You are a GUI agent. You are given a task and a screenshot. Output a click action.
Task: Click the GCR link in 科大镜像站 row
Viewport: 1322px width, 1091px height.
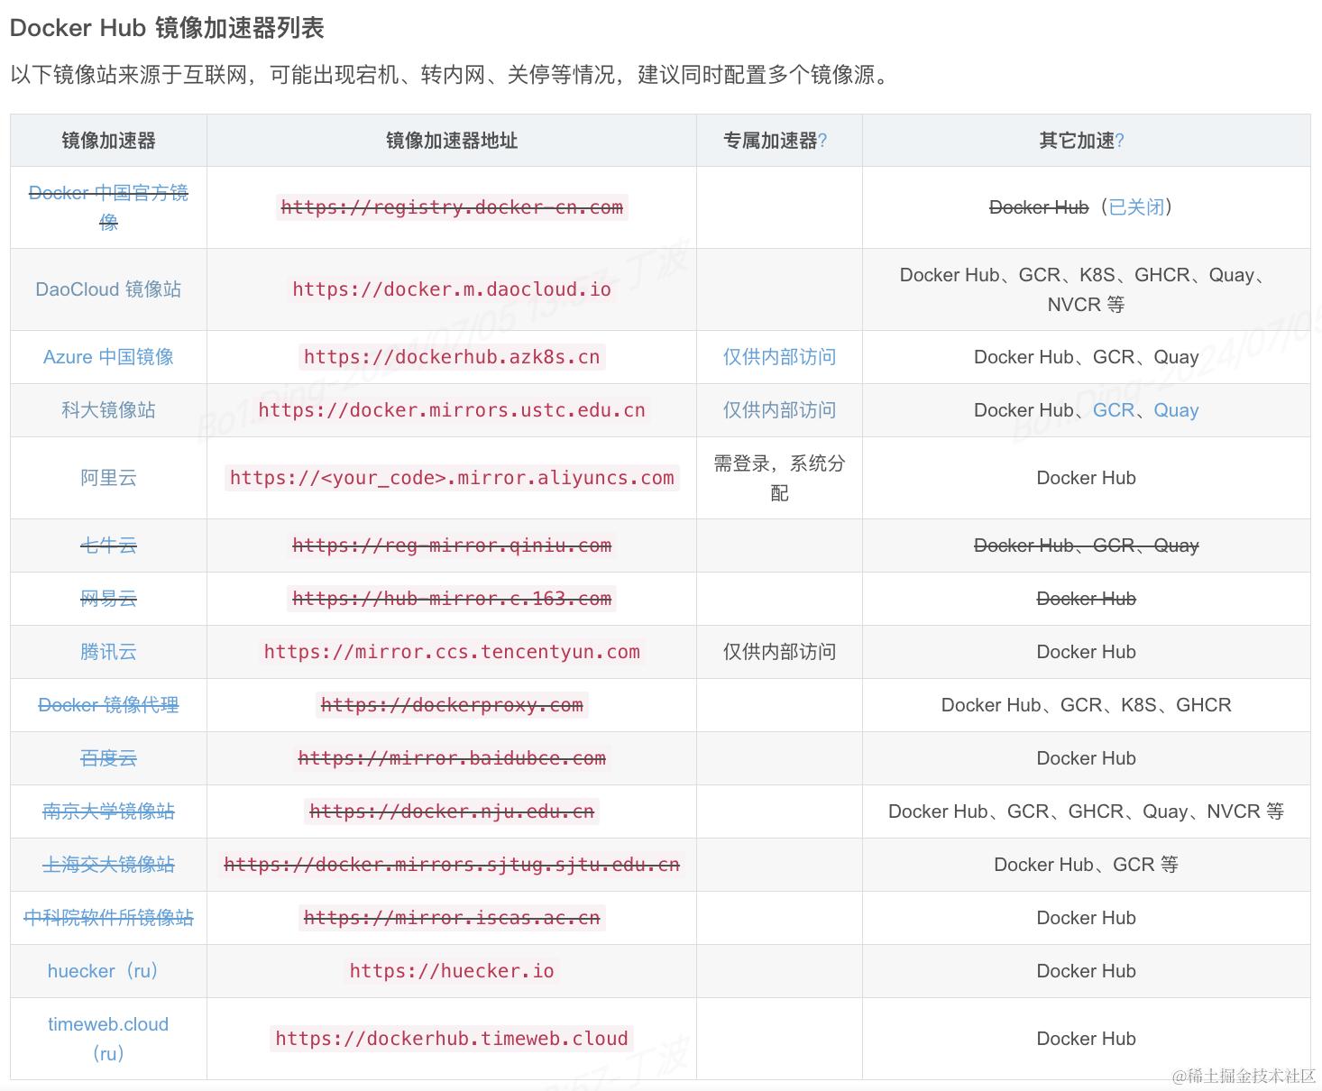click(1114, 410)
